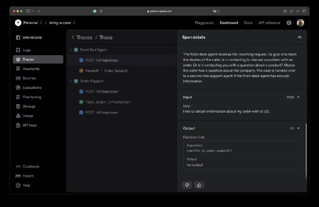Screen dimensions: 319x207
Task: Expand the Input 602t dropdown arrow
Action: 298,97
